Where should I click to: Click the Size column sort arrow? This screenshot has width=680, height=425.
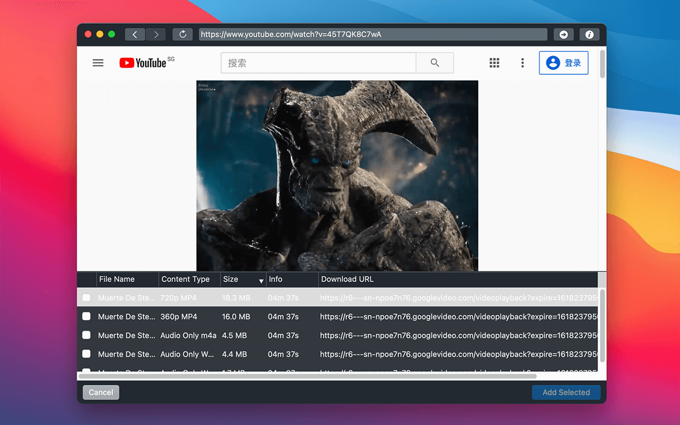click(261, 281)
